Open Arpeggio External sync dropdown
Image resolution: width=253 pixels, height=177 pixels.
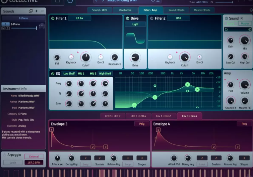pos(34,156)
